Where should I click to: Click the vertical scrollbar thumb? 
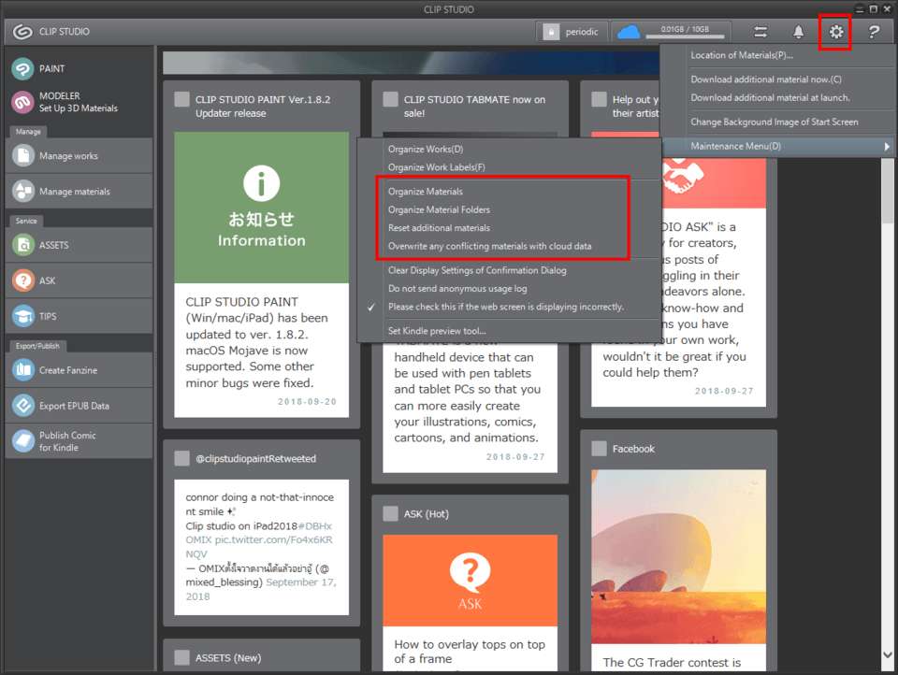(x=888, y=192)
